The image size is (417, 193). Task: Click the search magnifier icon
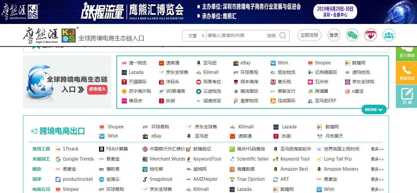(x=283, y=36)
